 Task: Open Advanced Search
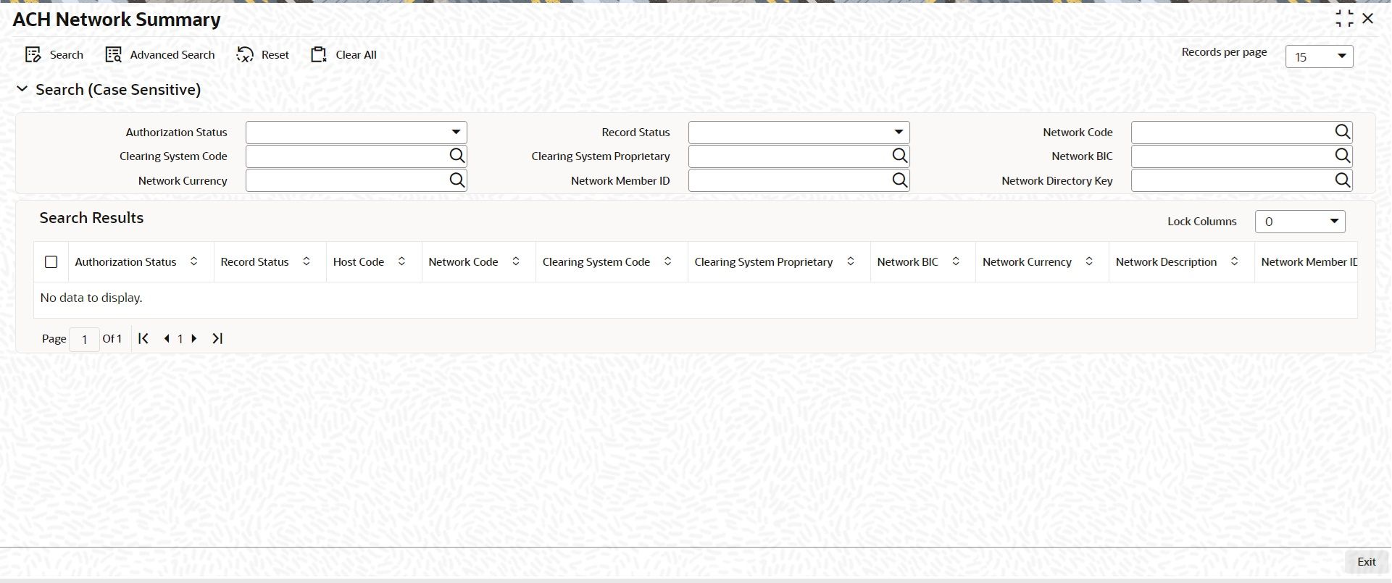click(x=160, y=55)
